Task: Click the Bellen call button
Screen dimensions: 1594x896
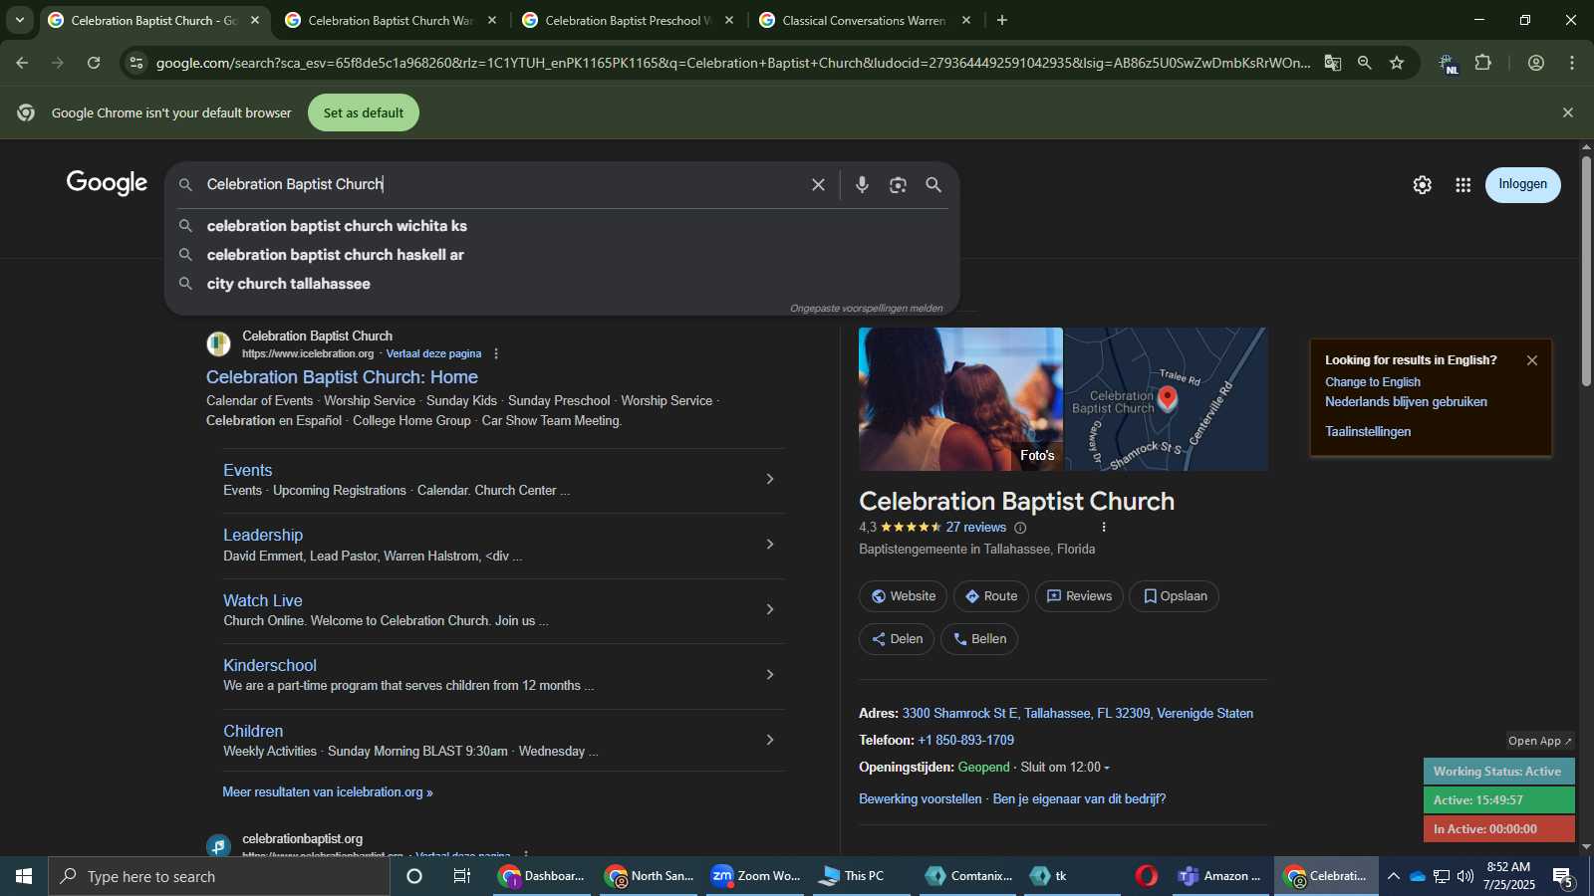Action: click(x=979, y=639)
